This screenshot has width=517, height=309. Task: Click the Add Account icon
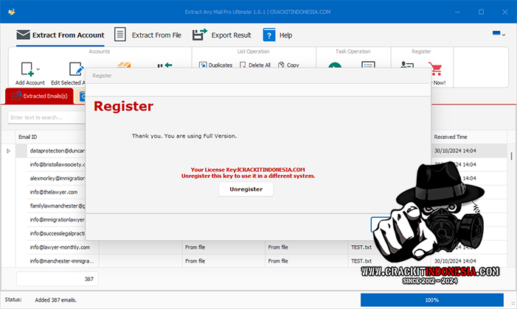coord(27,69)
